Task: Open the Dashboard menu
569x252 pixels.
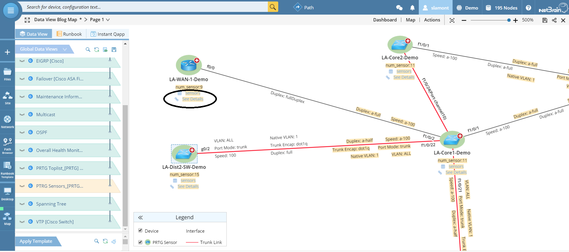Action: point(385,20)
